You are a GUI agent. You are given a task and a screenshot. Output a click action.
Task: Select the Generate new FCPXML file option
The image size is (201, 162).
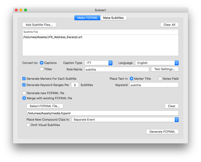coord(24,93)
